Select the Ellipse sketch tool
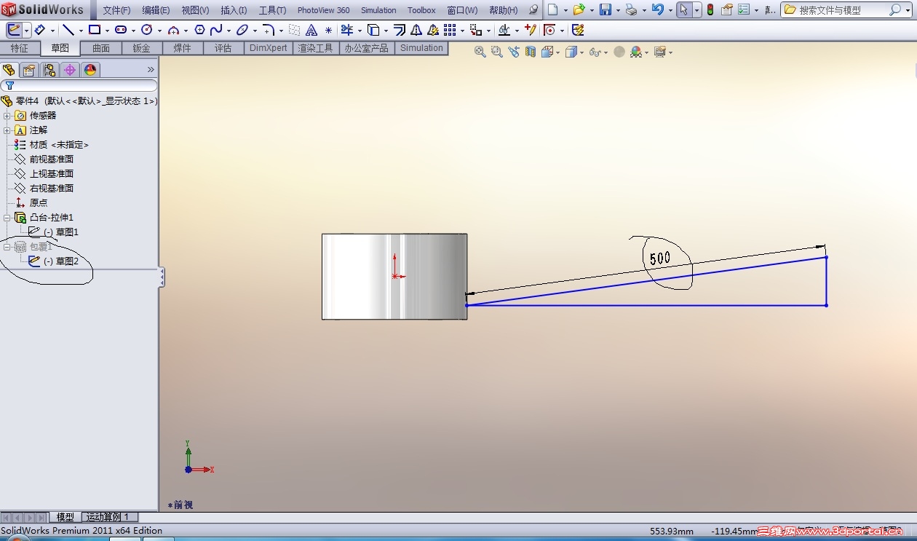917x541 pixels. coord(242,30)
